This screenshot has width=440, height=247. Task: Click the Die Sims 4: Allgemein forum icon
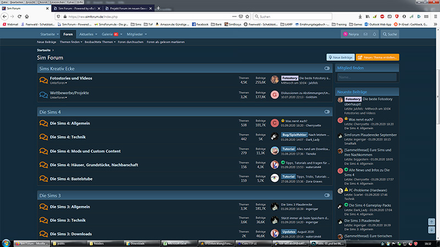tap(43, 123)
